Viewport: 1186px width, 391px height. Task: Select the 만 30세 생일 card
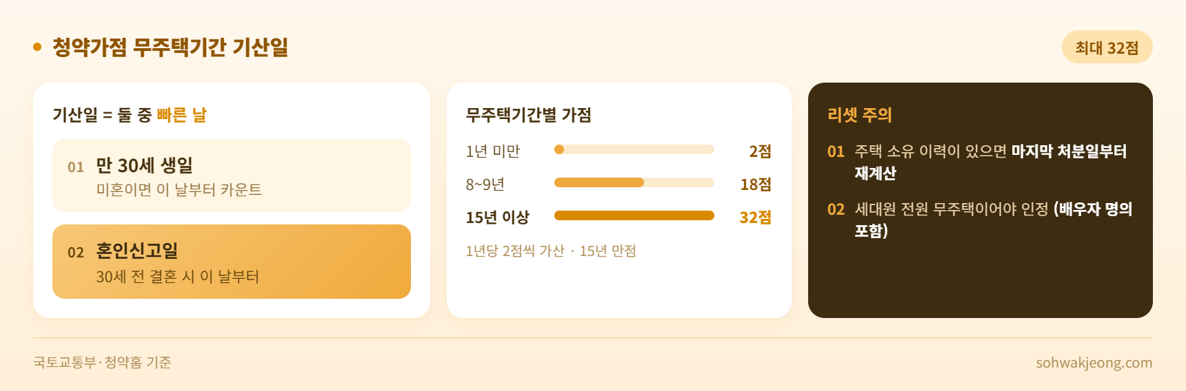[x=232, y=176]
